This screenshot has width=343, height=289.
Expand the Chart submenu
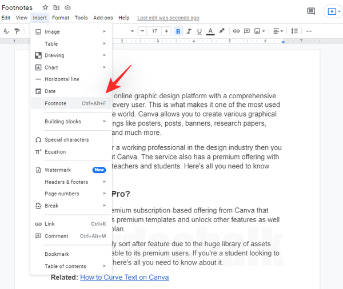pyautogui.click(x=71, y=67)
